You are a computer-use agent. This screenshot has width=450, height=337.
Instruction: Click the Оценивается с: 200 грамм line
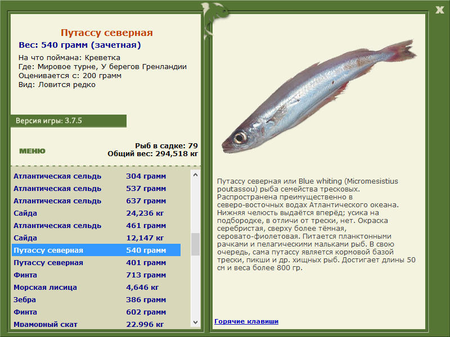coord(70,76)
